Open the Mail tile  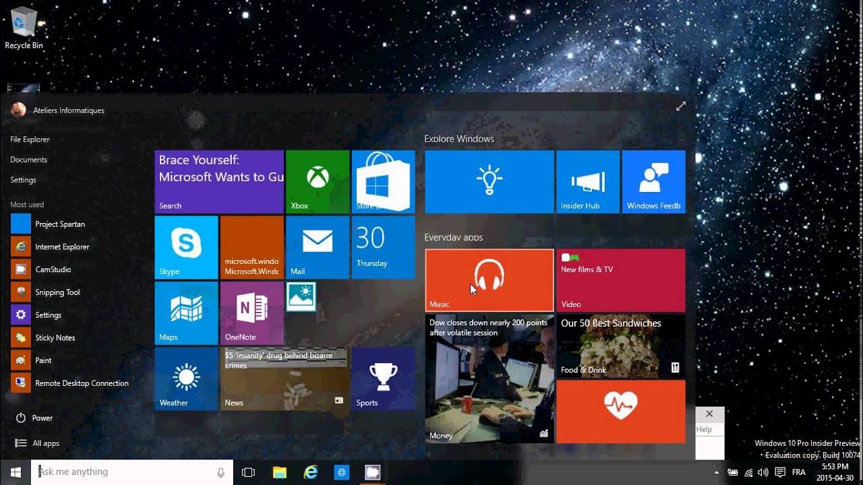(318, 247)
